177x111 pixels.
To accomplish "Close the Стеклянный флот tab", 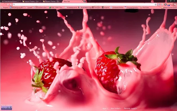I will 20,1.
